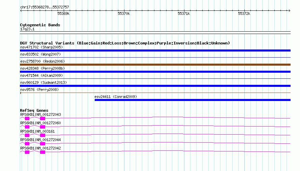Click the chr17:55368278..55372757 coordinates text

[x=44, y=7]
